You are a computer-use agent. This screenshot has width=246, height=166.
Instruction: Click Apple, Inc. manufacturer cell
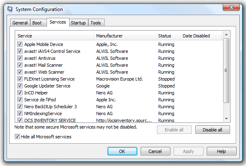click(107, 44)
